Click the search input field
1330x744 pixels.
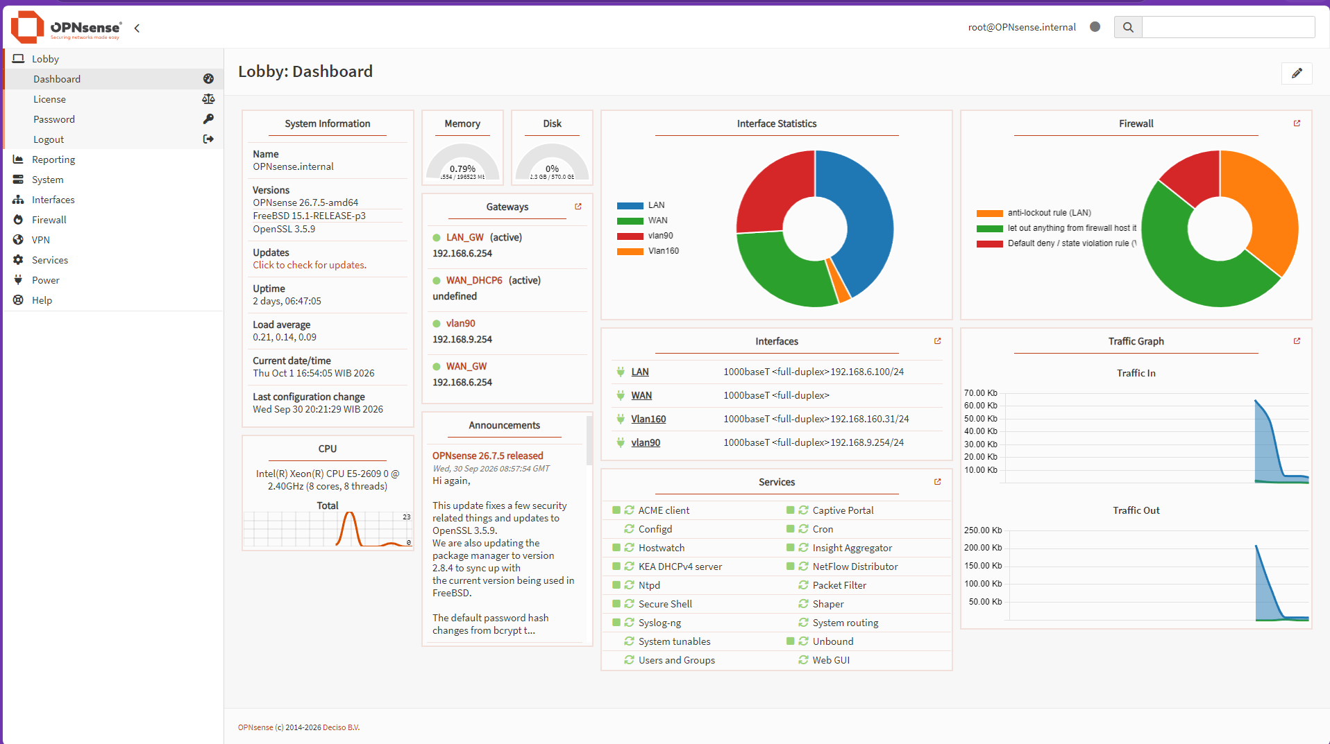point(1228,27)
